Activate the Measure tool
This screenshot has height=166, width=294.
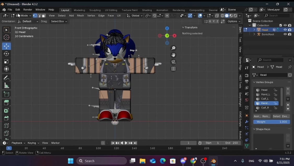7,85
